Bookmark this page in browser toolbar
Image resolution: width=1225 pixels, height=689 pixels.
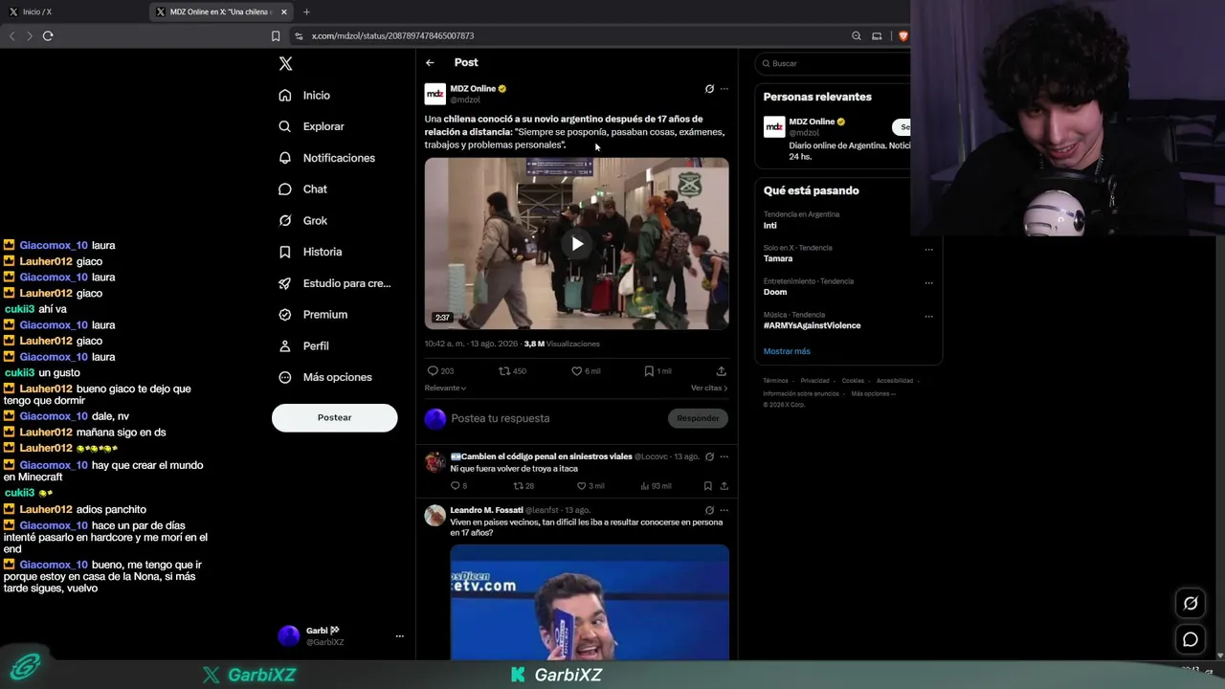tap(276, 36)
